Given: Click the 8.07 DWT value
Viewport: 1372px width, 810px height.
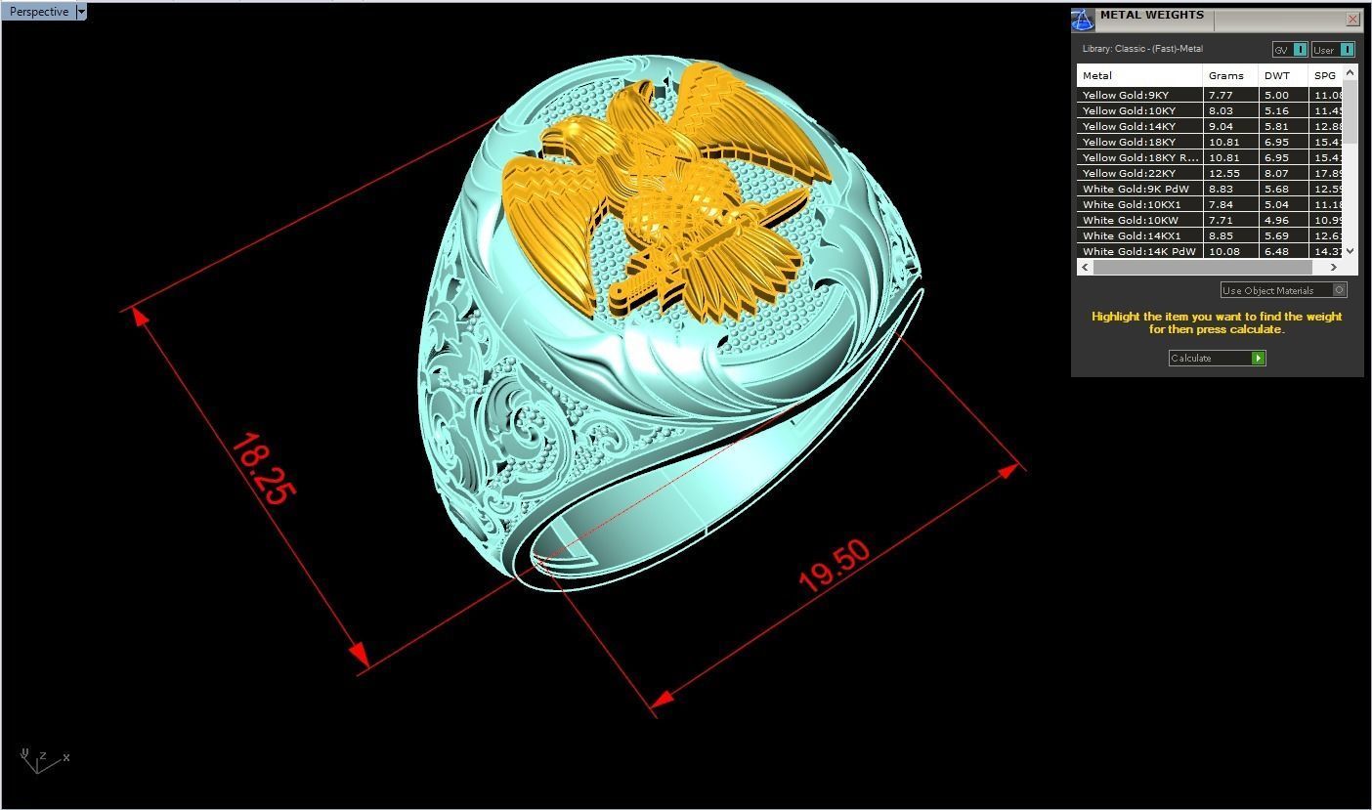Looking at the screenshot, I should [x=1276, y=173].
